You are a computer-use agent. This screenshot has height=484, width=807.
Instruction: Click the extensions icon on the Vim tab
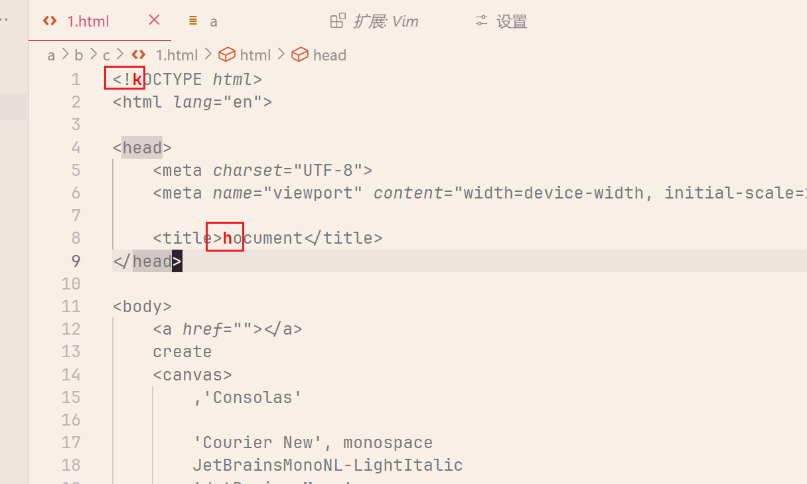pos(338,21)
